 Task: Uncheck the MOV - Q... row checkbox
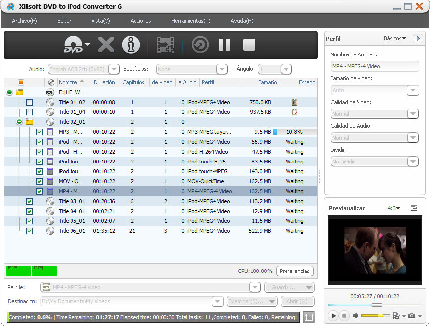click(x=40, y=181)
